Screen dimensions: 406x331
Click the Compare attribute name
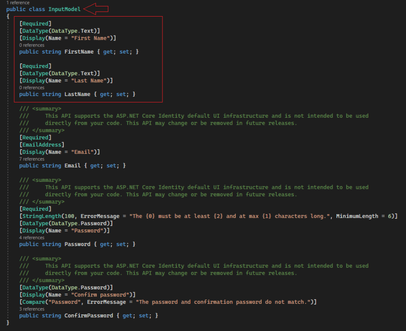click(x=34, y=302)
